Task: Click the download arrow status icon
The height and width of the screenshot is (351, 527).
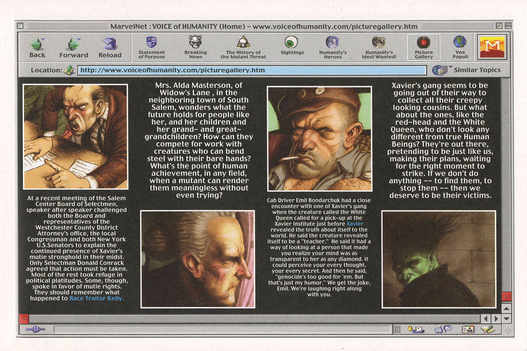Action: tap(415, 329)
